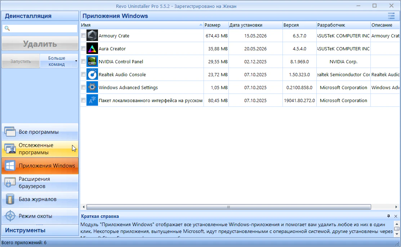Select the Aura Creator row name
This screenshot has height=247, width=401.
[x=112, y=49]
